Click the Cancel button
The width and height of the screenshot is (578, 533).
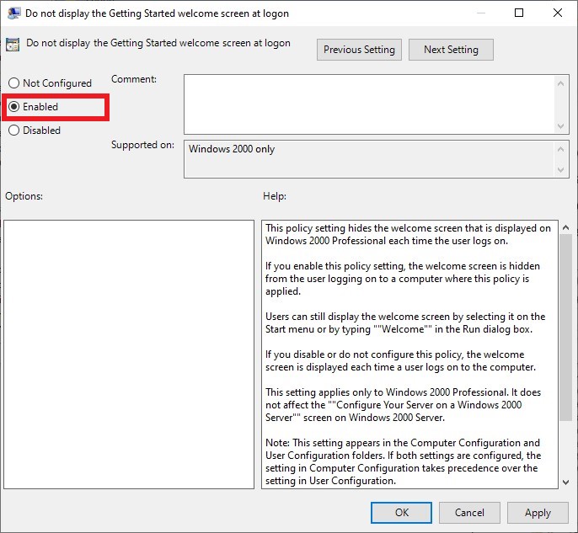click(469, 513)
